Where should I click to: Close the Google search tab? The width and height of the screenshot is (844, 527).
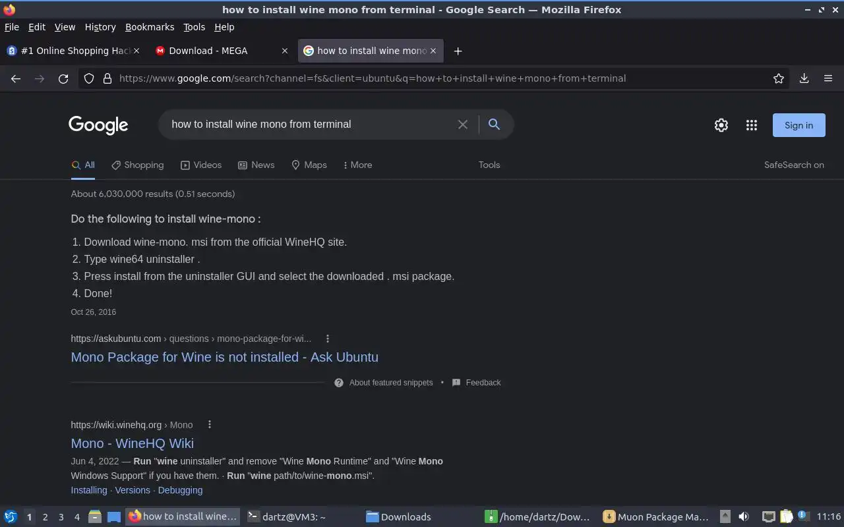433,51
